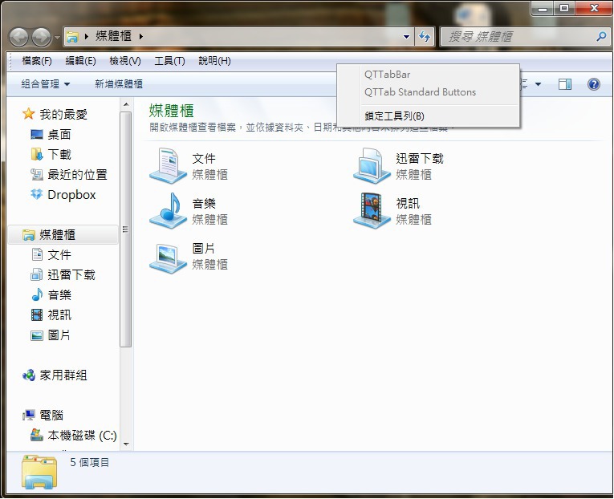The image size is (614, 499).
Task: Open the view options dropdown arrow
Action: tap(538, 83)
